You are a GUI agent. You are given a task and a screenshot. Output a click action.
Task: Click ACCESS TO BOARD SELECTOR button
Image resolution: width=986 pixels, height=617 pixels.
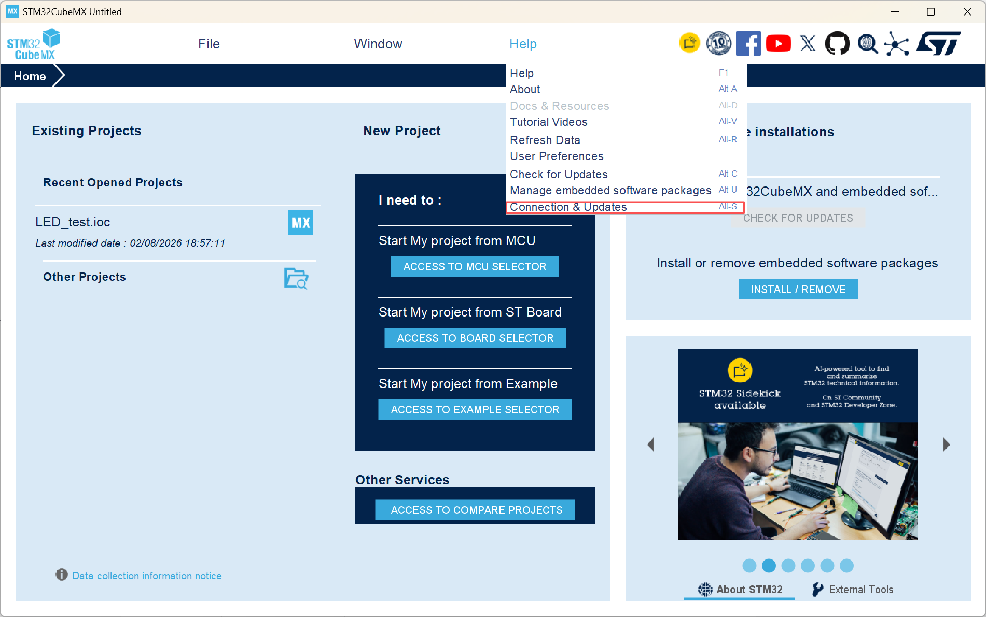tap(475, 338)
